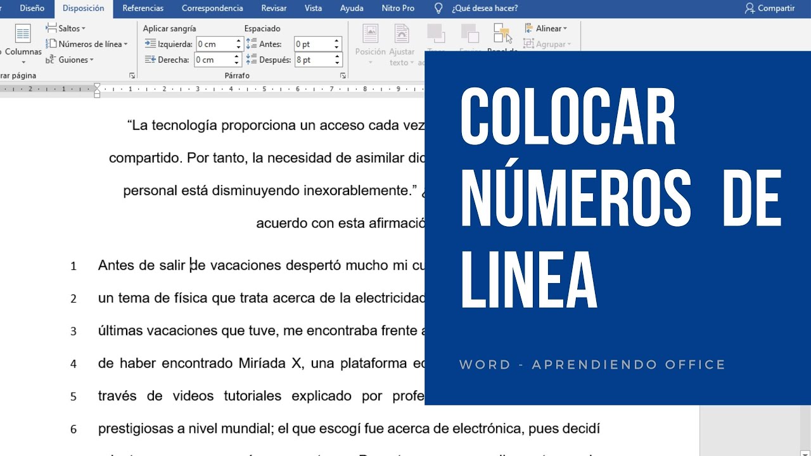
Task: Click the Antes spacing value field
Action: [x=313, y=44]
